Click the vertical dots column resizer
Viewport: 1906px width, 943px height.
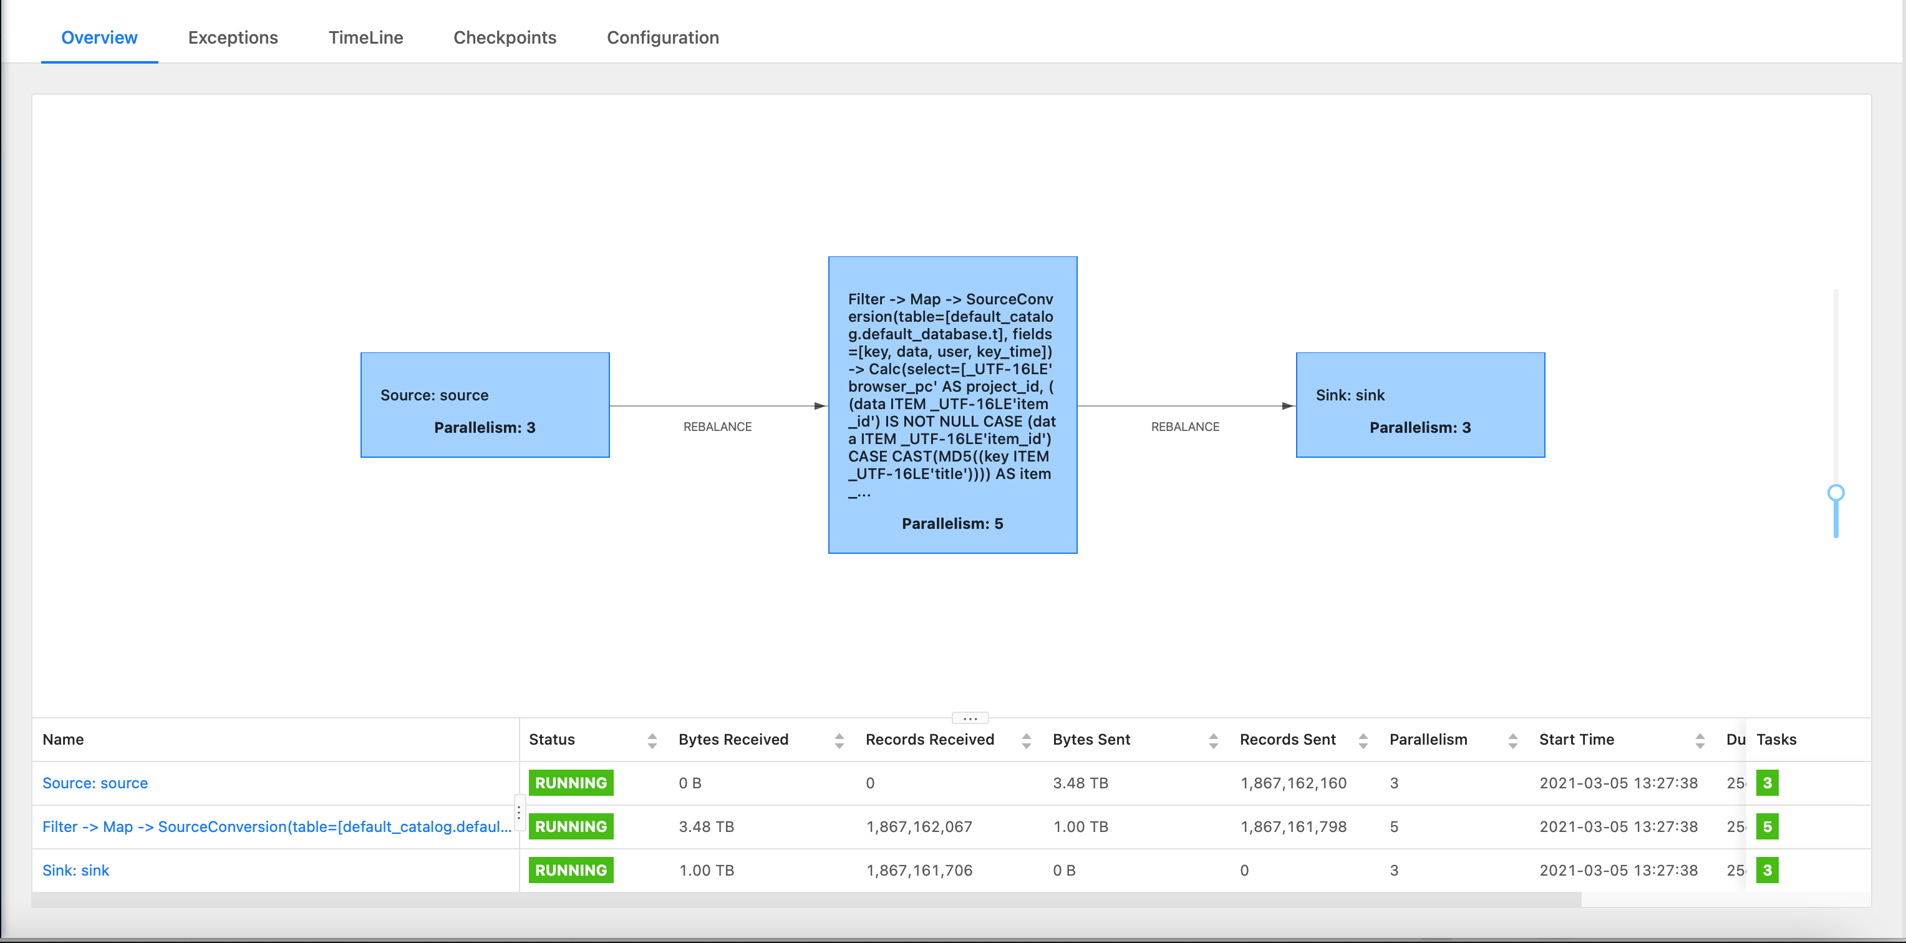point(519,813)
